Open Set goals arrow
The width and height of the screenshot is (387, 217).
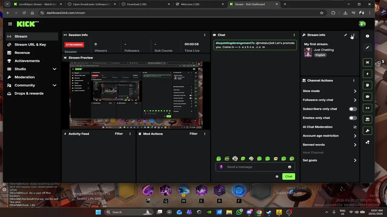point(355,160)
